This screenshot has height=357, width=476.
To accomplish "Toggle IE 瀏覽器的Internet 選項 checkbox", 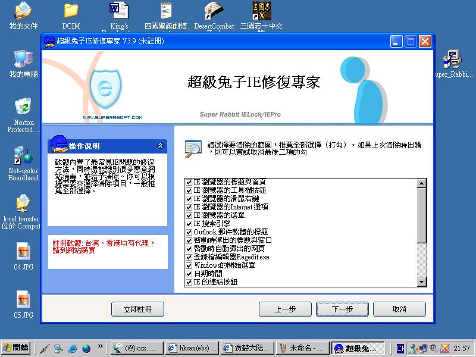I will tap(189, 207).
